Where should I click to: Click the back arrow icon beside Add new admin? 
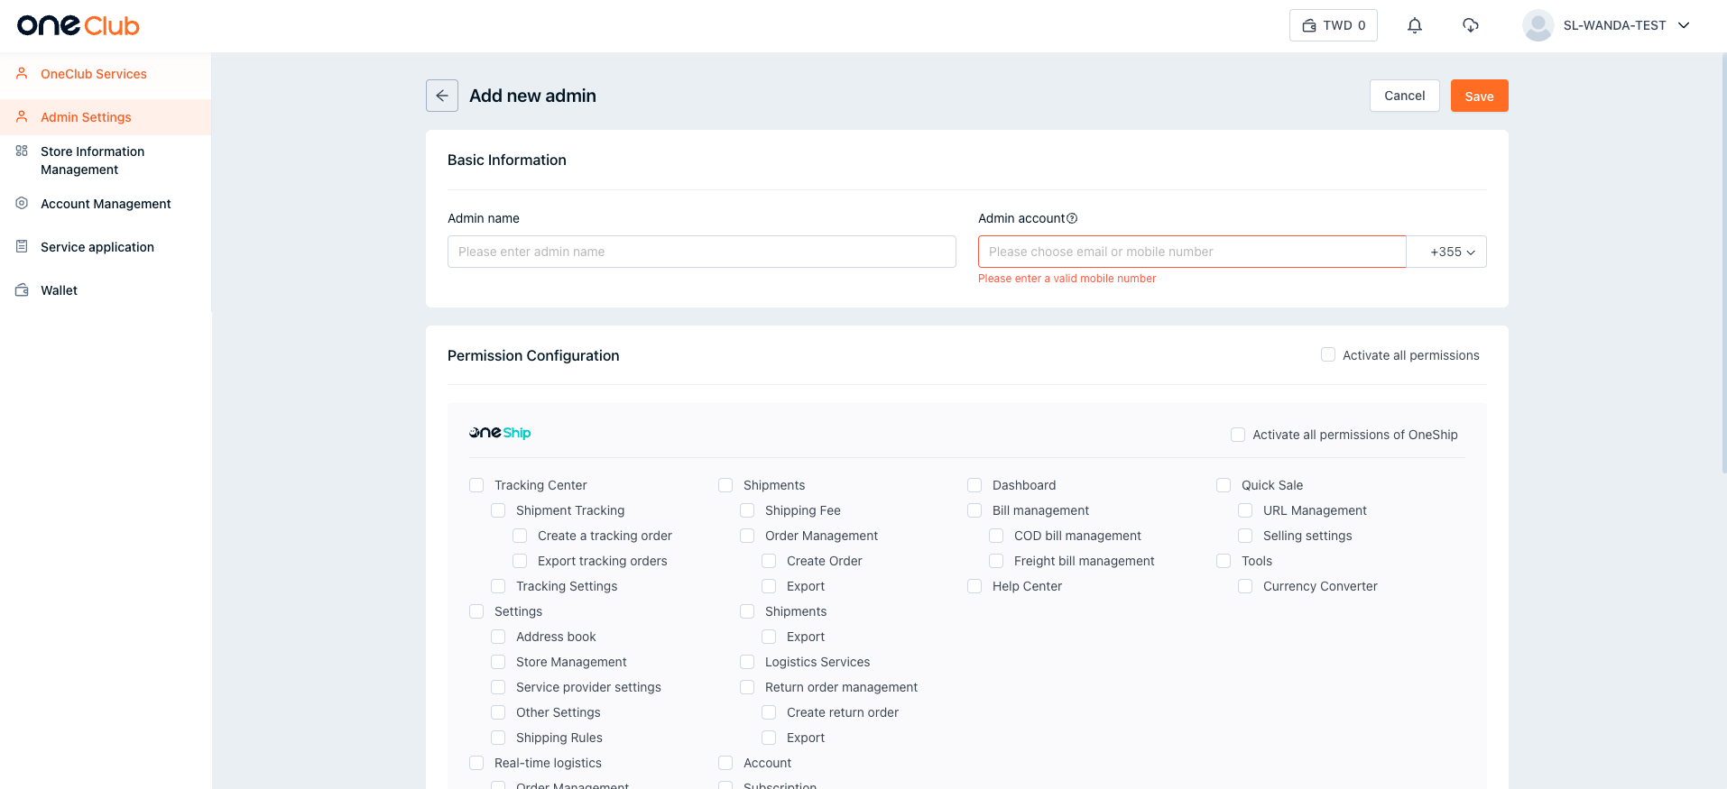coord(441,96)
